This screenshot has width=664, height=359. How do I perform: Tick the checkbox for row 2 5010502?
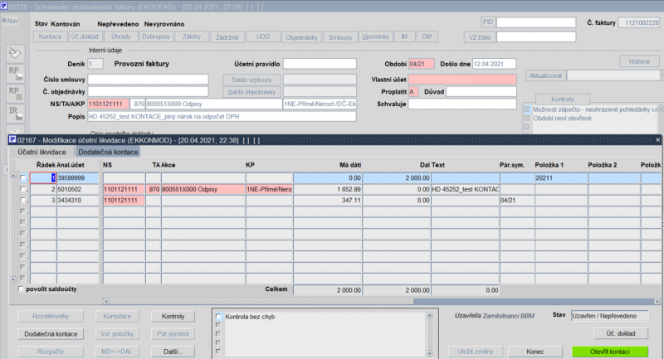click(23, 189)
